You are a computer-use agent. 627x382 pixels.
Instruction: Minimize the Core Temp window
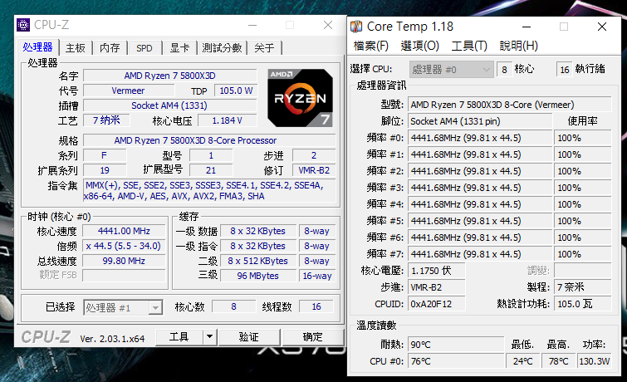click(x=527, y=27)
